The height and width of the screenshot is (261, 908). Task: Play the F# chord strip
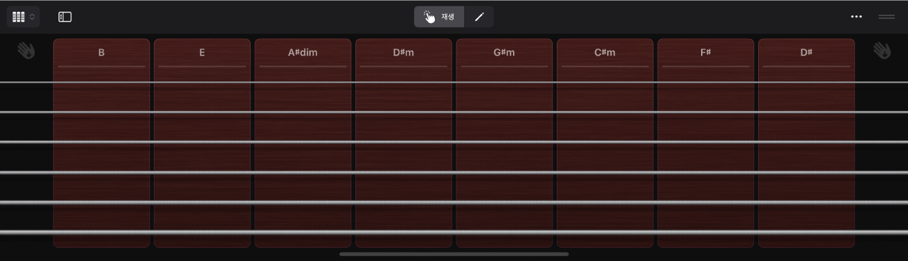(x=706, y=143)
